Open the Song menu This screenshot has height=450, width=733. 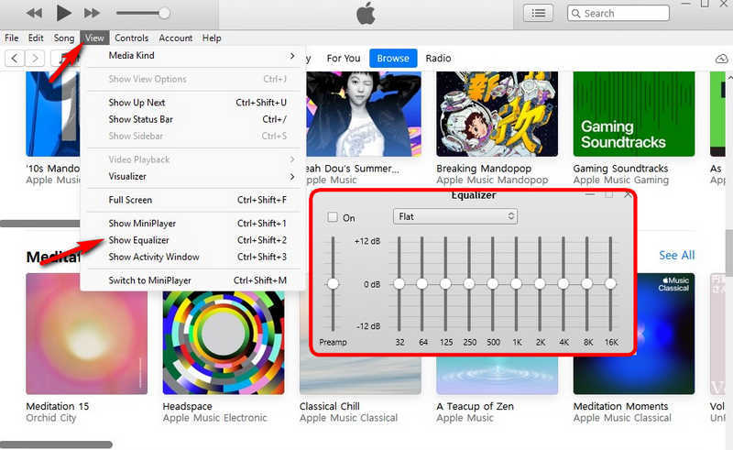coord(64,38)
